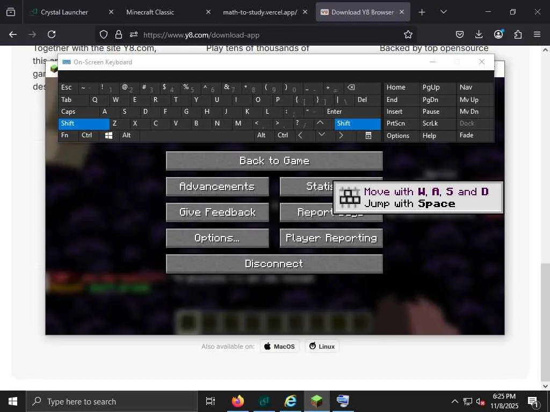Viewport: 550px width, 412px height.
Task: Select the Download Y8 Browser tab
Action: tap(363, 12)
